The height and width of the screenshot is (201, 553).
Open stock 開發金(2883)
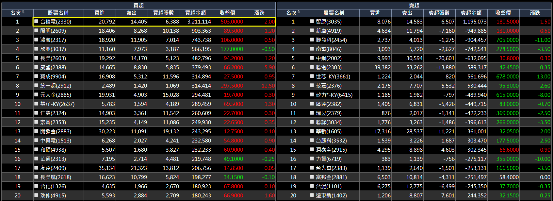(x=56, y=131)
